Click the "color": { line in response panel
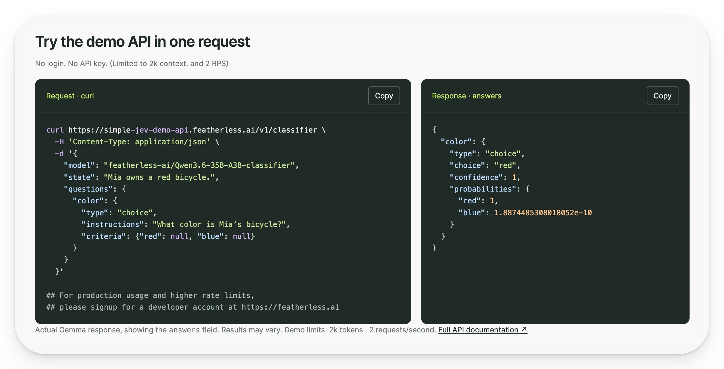 (x=463, y=141)
